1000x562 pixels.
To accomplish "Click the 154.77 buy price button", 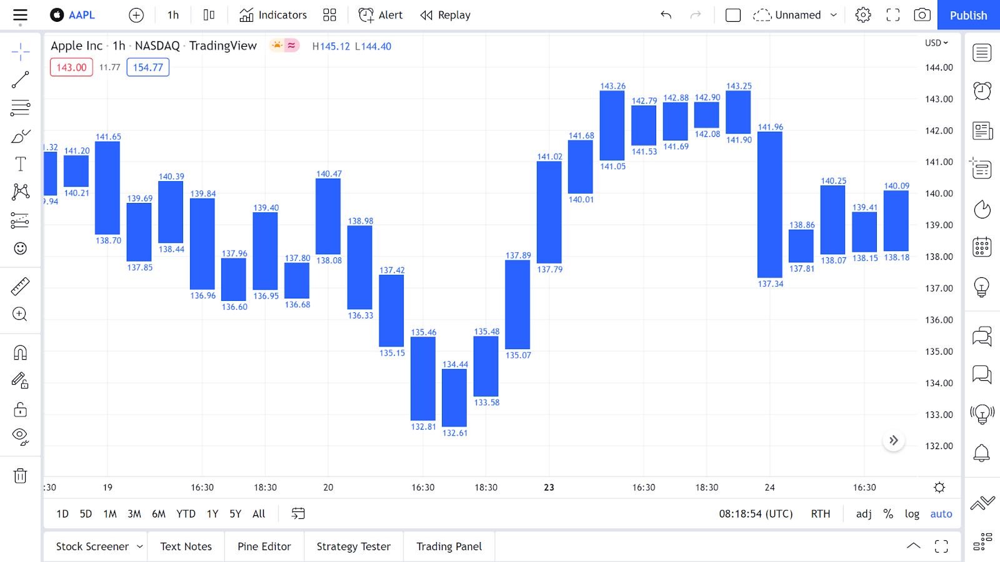I will [148, 67].
